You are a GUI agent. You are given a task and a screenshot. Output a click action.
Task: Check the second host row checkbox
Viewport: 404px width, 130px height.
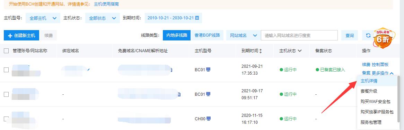[x=6, y=94]
